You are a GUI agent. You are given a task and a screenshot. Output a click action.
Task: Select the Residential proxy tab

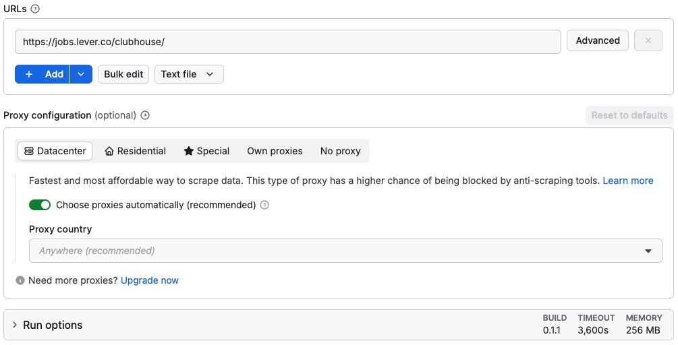tap(135, 151)
